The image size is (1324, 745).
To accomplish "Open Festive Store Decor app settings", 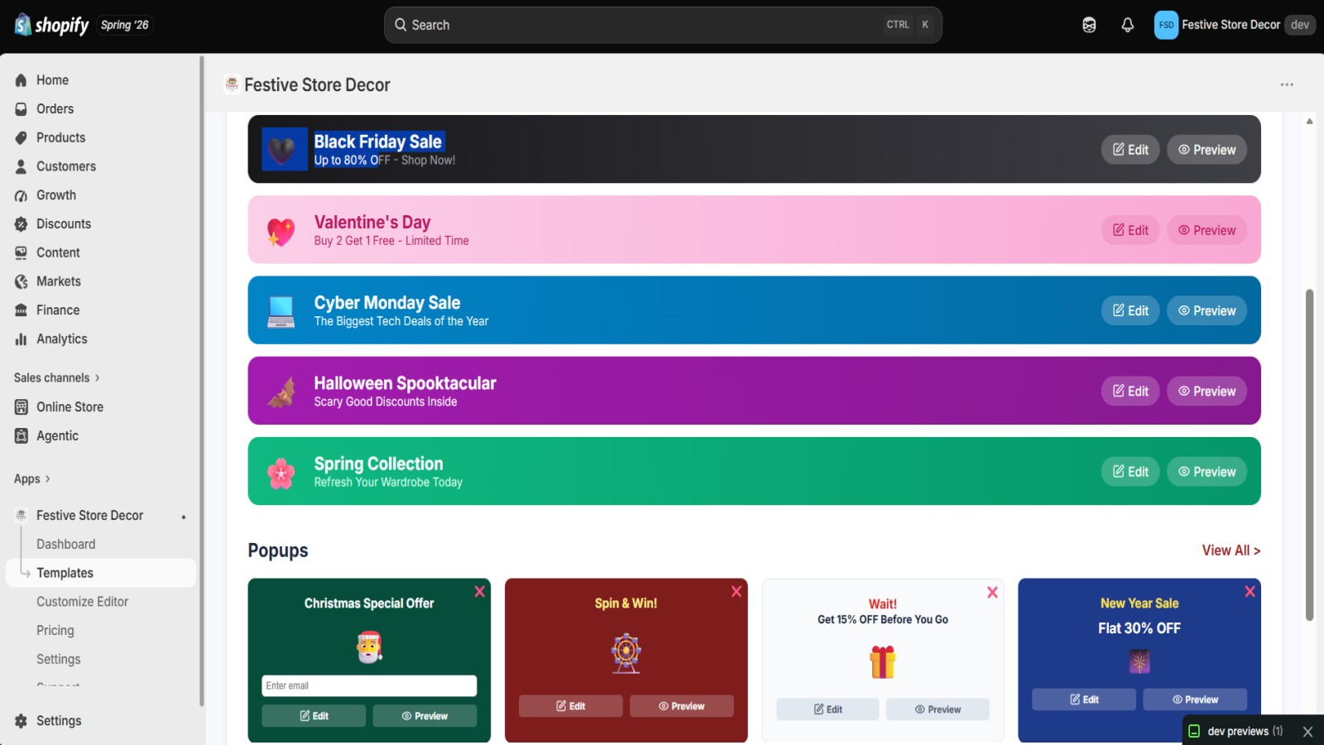I will [x=59, y=660].
